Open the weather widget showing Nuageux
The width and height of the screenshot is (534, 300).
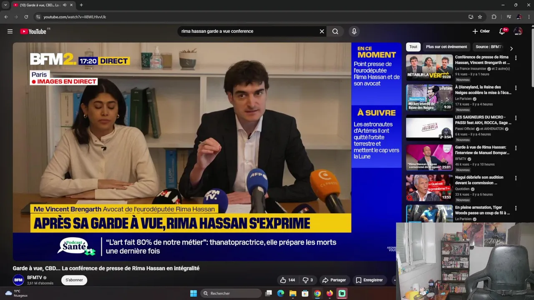17,293
